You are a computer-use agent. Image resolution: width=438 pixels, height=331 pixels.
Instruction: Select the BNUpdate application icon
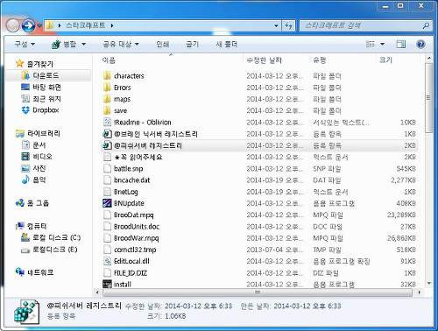click(107, 203)
